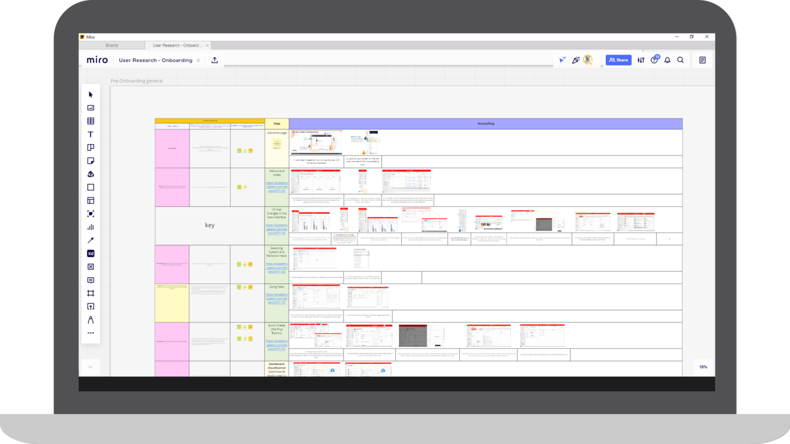
Task: Select the cursor tool in left toolbar
Action: click(91, 94)
